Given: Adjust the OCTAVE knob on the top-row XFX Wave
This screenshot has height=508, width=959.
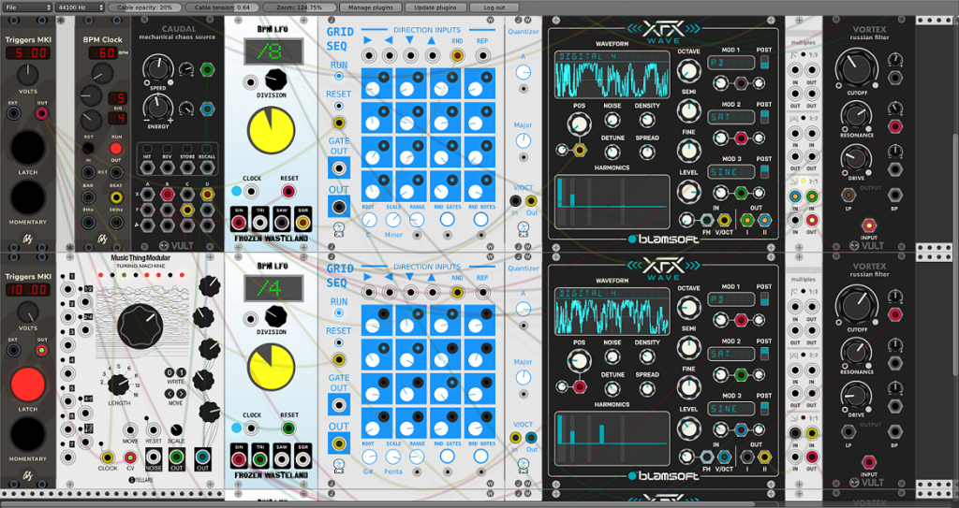Looking at the screenshot, I should [x=688, y=71].
